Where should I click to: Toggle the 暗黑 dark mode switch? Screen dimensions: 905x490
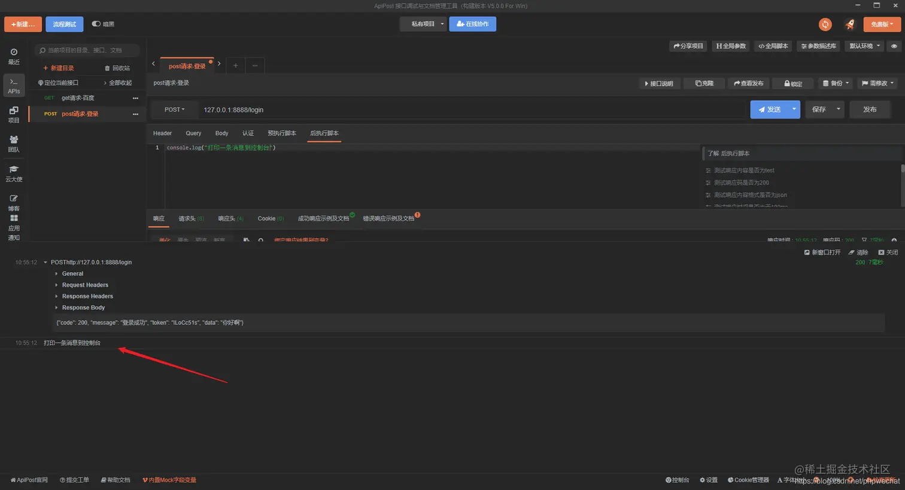coord(96,24)
